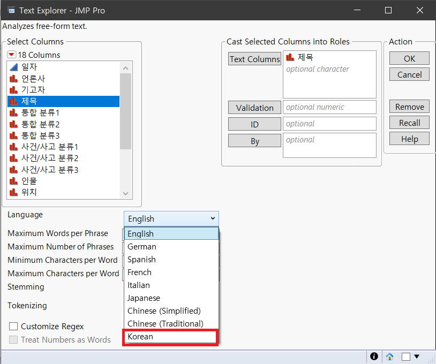Choose Korean from the language list
Viewport: 436px width, 364px height.
click(170, 337)
